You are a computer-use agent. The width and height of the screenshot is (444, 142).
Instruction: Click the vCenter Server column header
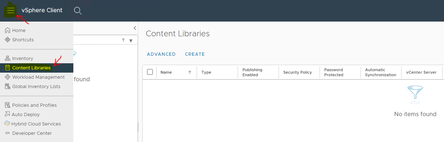[421, 72]
